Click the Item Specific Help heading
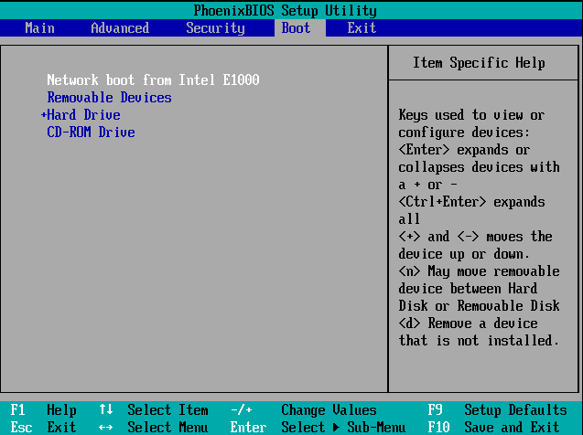 tap(479, 62)
